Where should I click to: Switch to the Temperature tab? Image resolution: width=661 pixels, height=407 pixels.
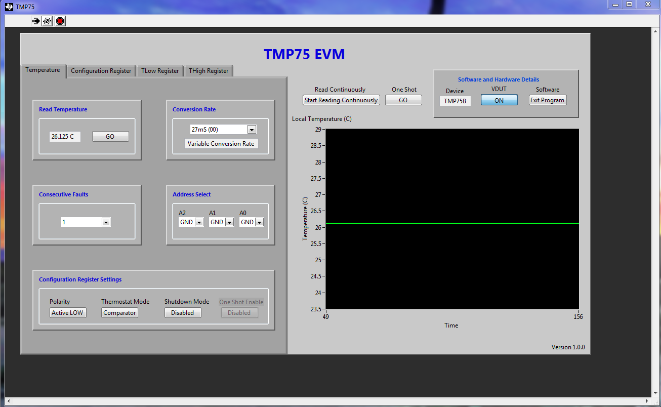click(x=43, y=70)
